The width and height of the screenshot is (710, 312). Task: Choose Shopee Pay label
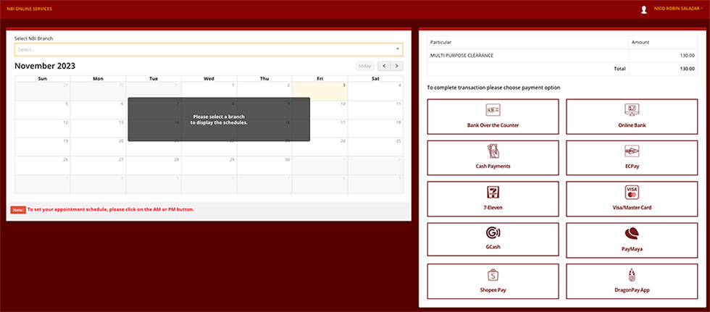493,290
